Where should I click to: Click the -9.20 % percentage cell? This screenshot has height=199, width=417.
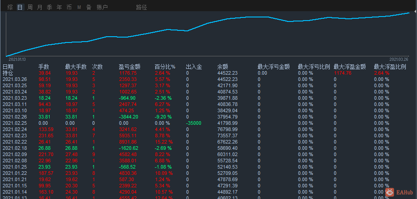163,117
